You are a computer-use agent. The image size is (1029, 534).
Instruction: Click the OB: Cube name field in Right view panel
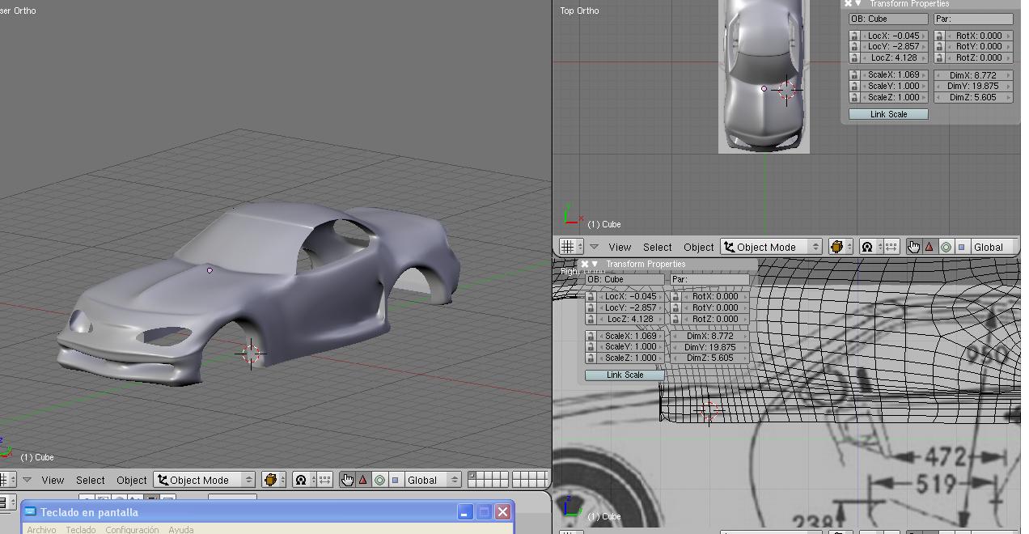tap(625, 279)
